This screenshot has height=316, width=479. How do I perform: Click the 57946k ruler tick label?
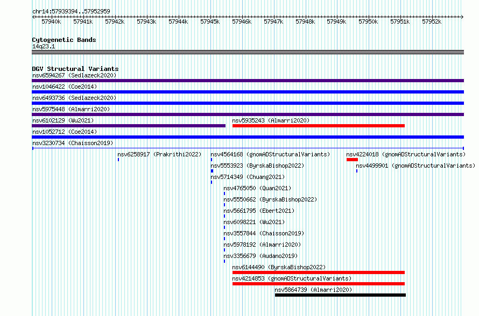point(242,21)
